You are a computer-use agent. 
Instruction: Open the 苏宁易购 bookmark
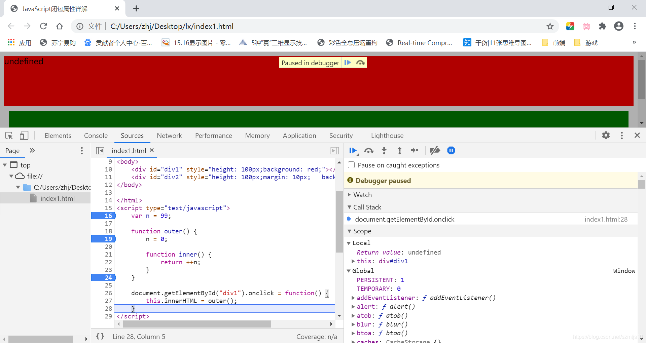[x=58, y=43]
